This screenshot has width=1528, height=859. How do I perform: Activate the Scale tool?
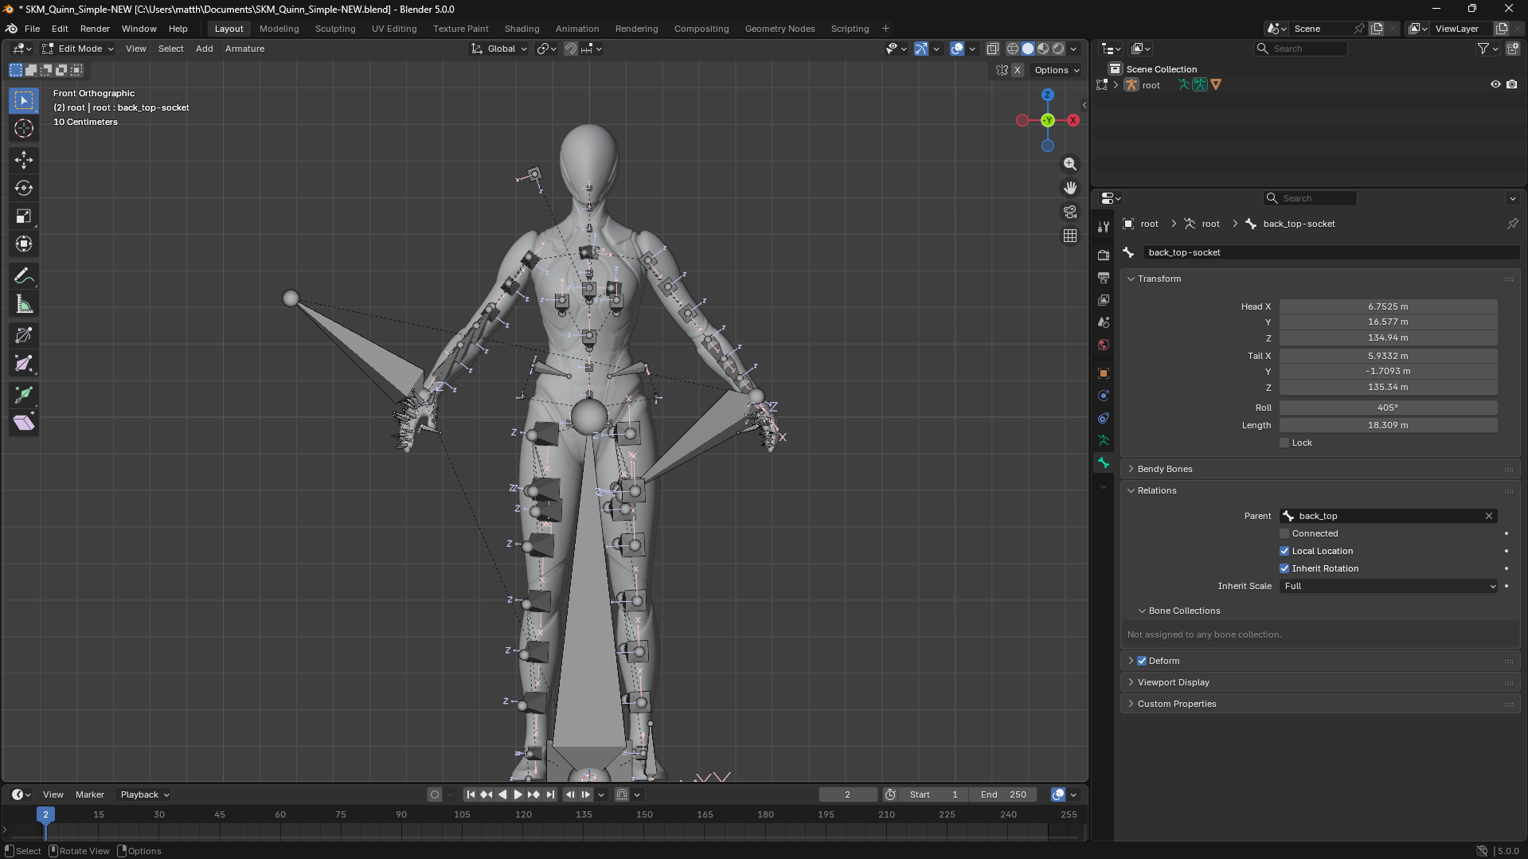24,217
